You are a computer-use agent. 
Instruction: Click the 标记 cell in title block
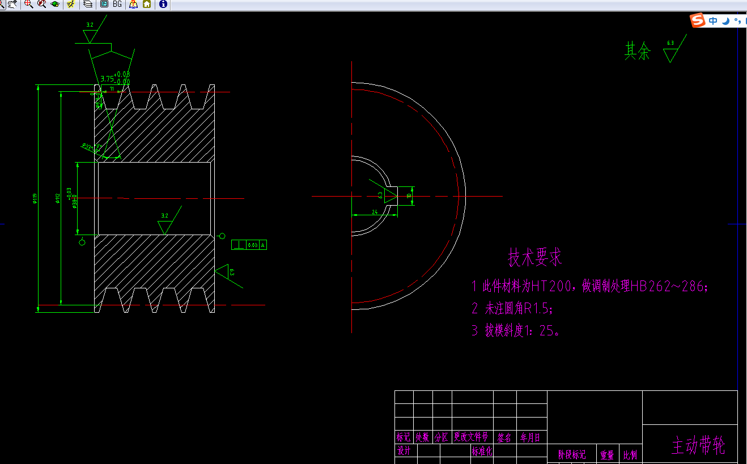click(x=404, y=437)
